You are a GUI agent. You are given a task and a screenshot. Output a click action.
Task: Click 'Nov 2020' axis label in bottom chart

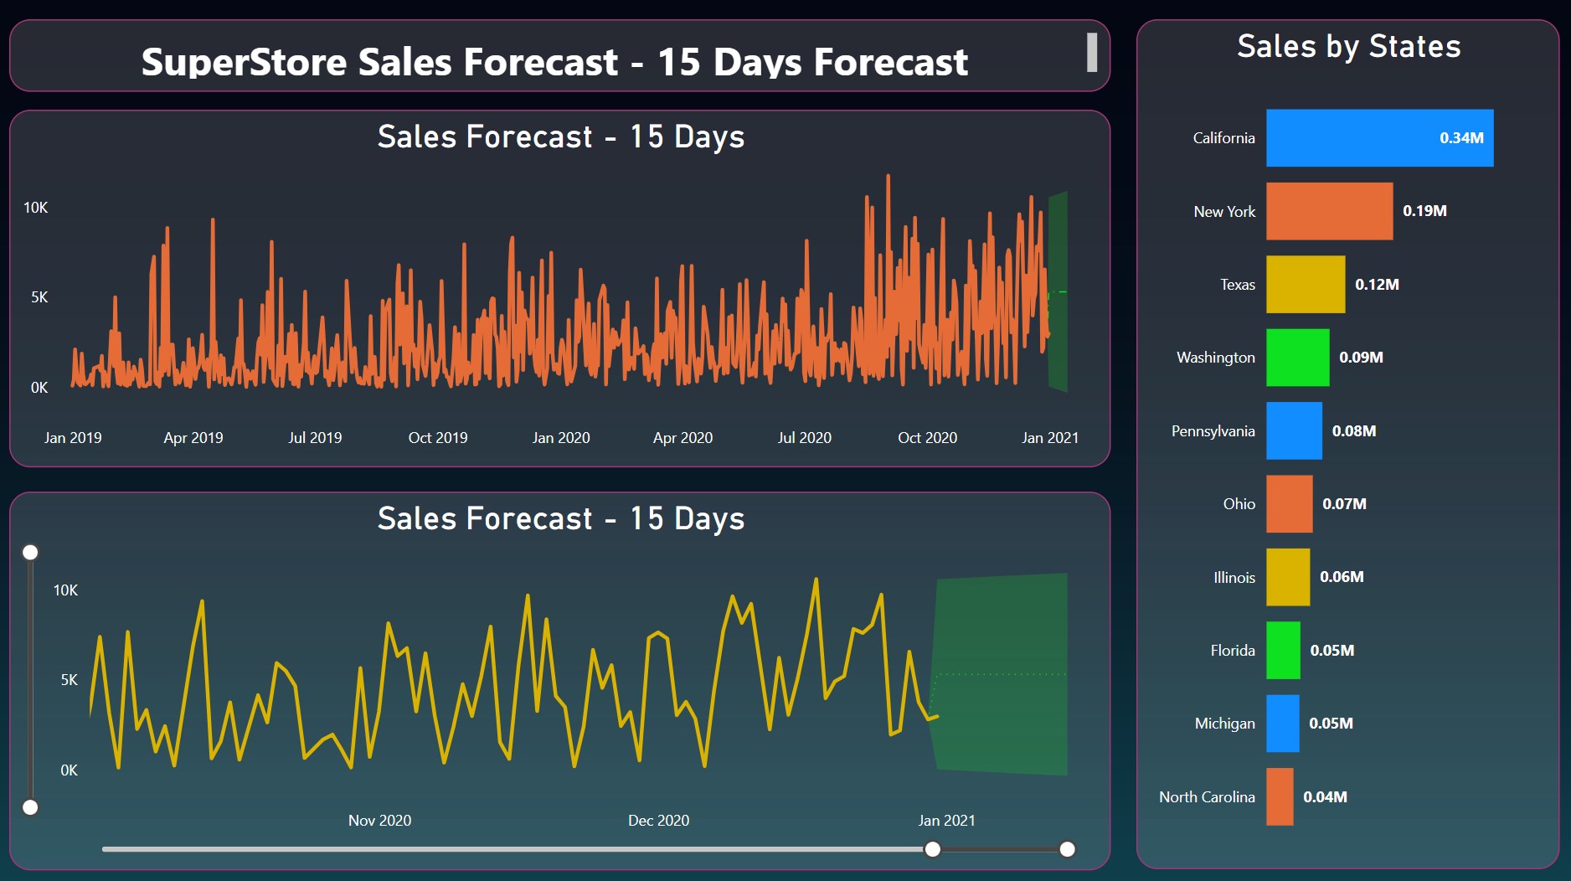click(x=379, y=821)
